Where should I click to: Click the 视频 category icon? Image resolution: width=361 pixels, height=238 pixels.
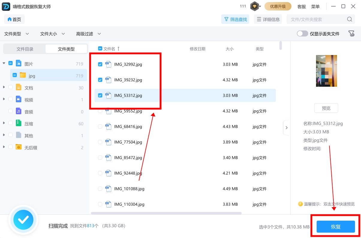click(x=19, y=99)
